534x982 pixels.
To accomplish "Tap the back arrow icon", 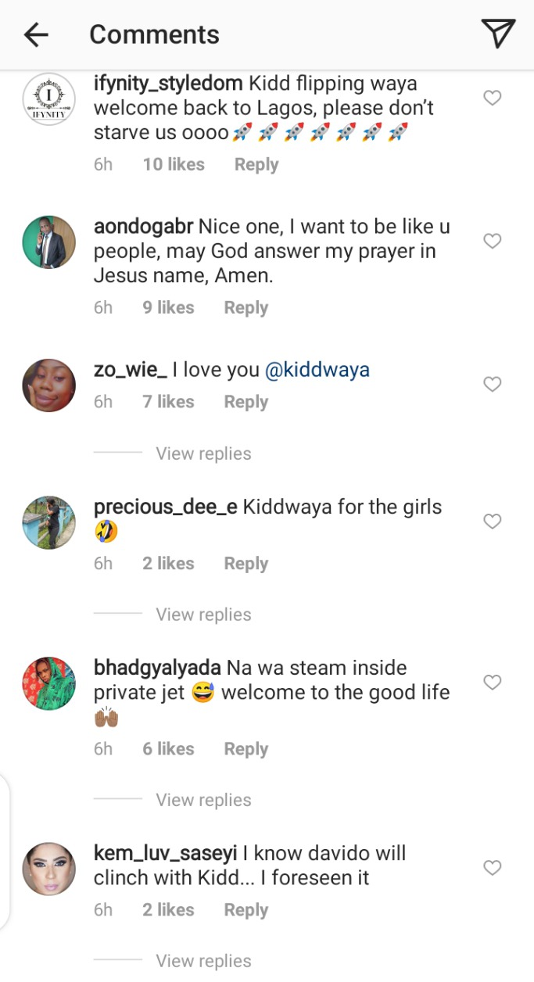I will click(36, 34).
